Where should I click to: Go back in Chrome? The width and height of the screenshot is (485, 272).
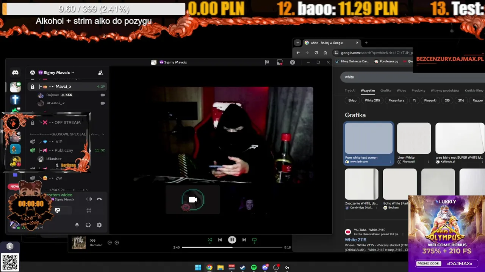[298, 53]
